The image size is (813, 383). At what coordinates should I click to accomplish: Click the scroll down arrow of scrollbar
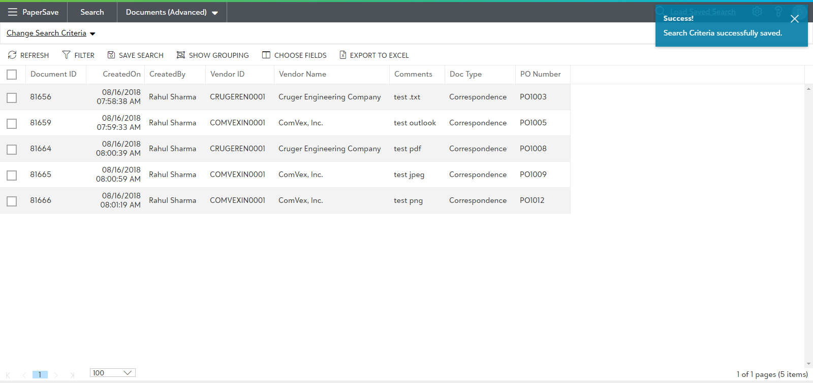click(808, 364)
